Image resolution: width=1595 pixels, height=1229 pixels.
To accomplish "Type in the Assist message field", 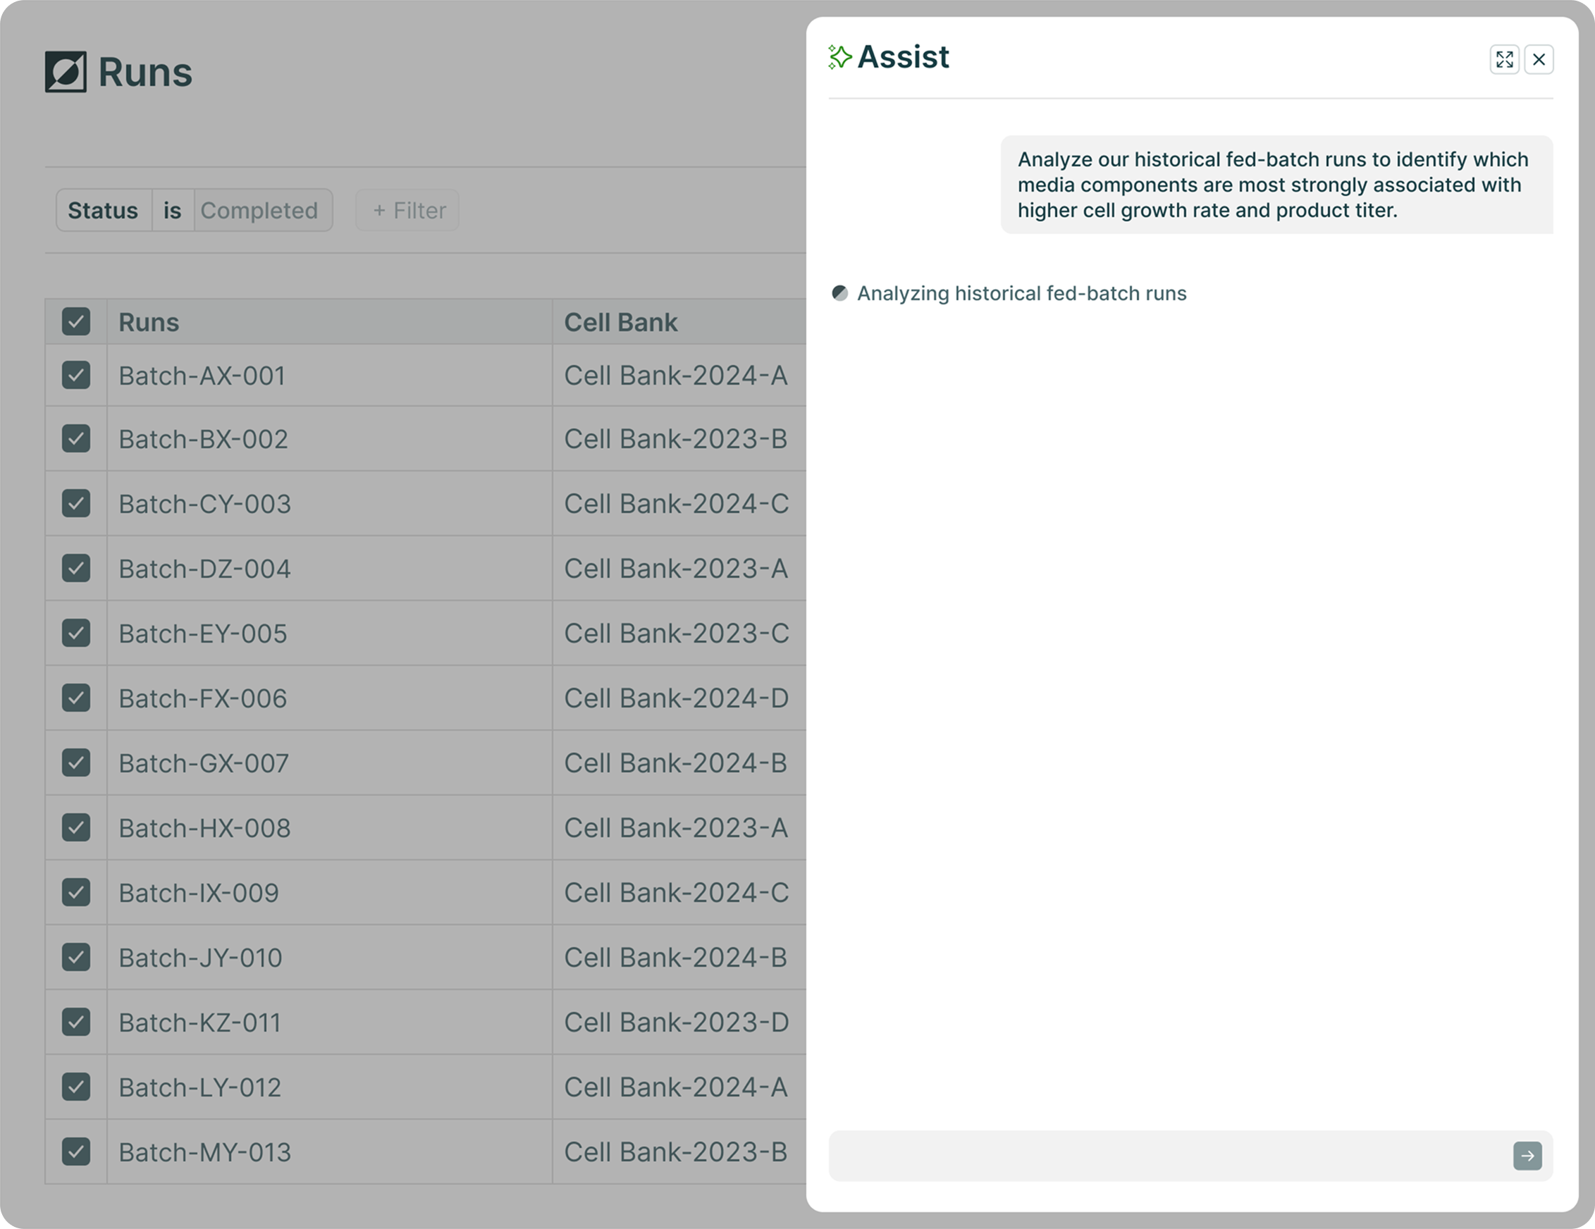I will (x=1169, y=1155).
